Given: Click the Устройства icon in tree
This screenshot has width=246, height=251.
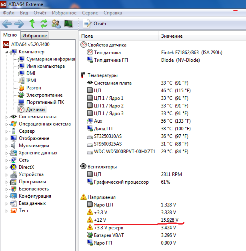Looking at the screenshot, I should click(x=14, y=174).
